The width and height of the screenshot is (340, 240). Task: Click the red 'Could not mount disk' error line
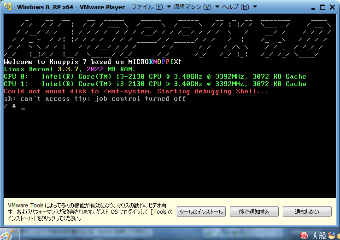pyautogui.click(x=136, y=91)
